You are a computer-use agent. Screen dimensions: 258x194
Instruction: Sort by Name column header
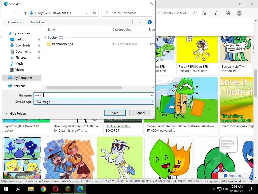point(50,30)
